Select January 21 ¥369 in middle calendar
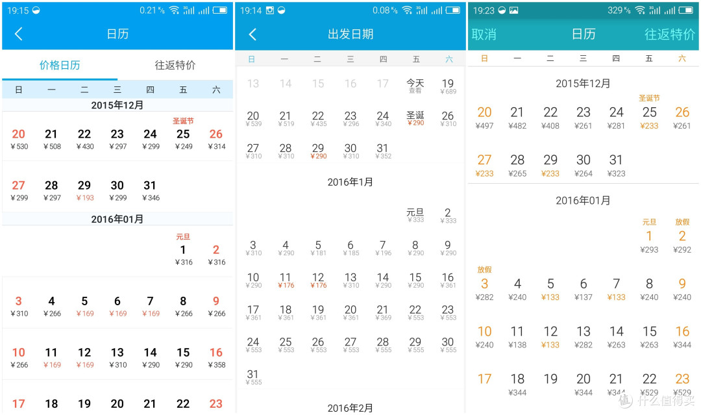The image size is (701, 415). pyautogui.click(x=383, y=312)
